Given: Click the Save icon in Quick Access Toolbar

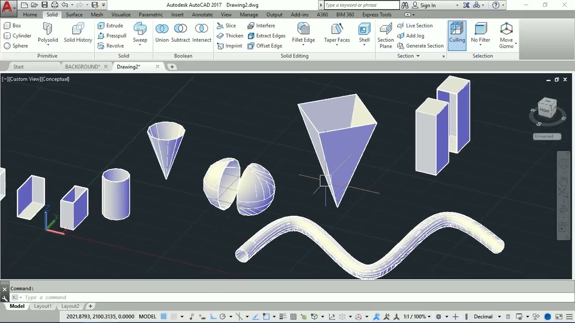Looking at the screenshot, I should 44,5.
